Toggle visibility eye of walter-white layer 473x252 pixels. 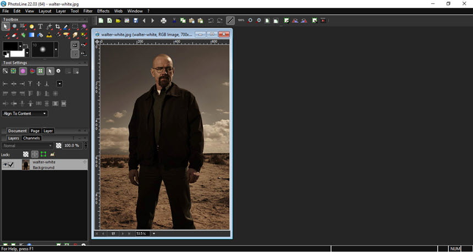point(5,165)
